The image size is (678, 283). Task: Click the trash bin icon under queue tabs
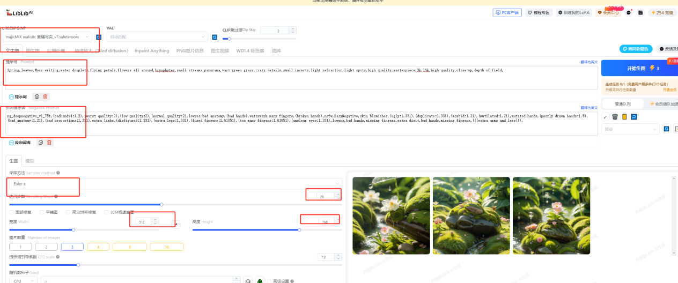click(x=615, y=116)
